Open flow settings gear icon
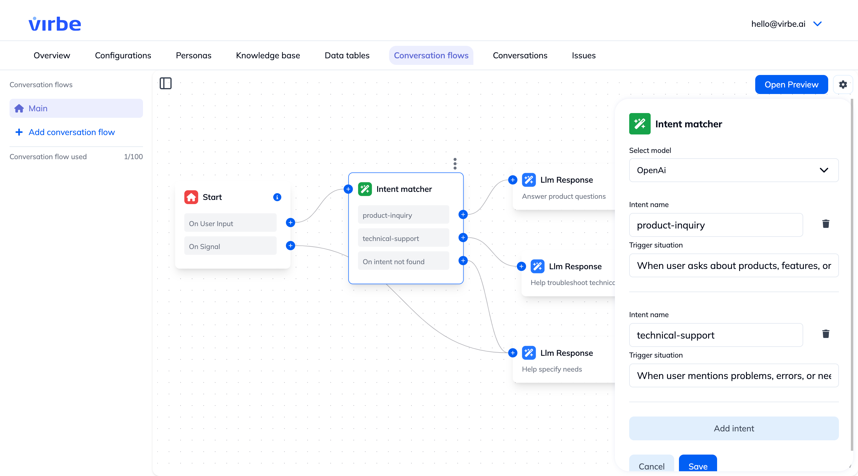Screen dimensions: 858x476 click(x=843, y=84)
